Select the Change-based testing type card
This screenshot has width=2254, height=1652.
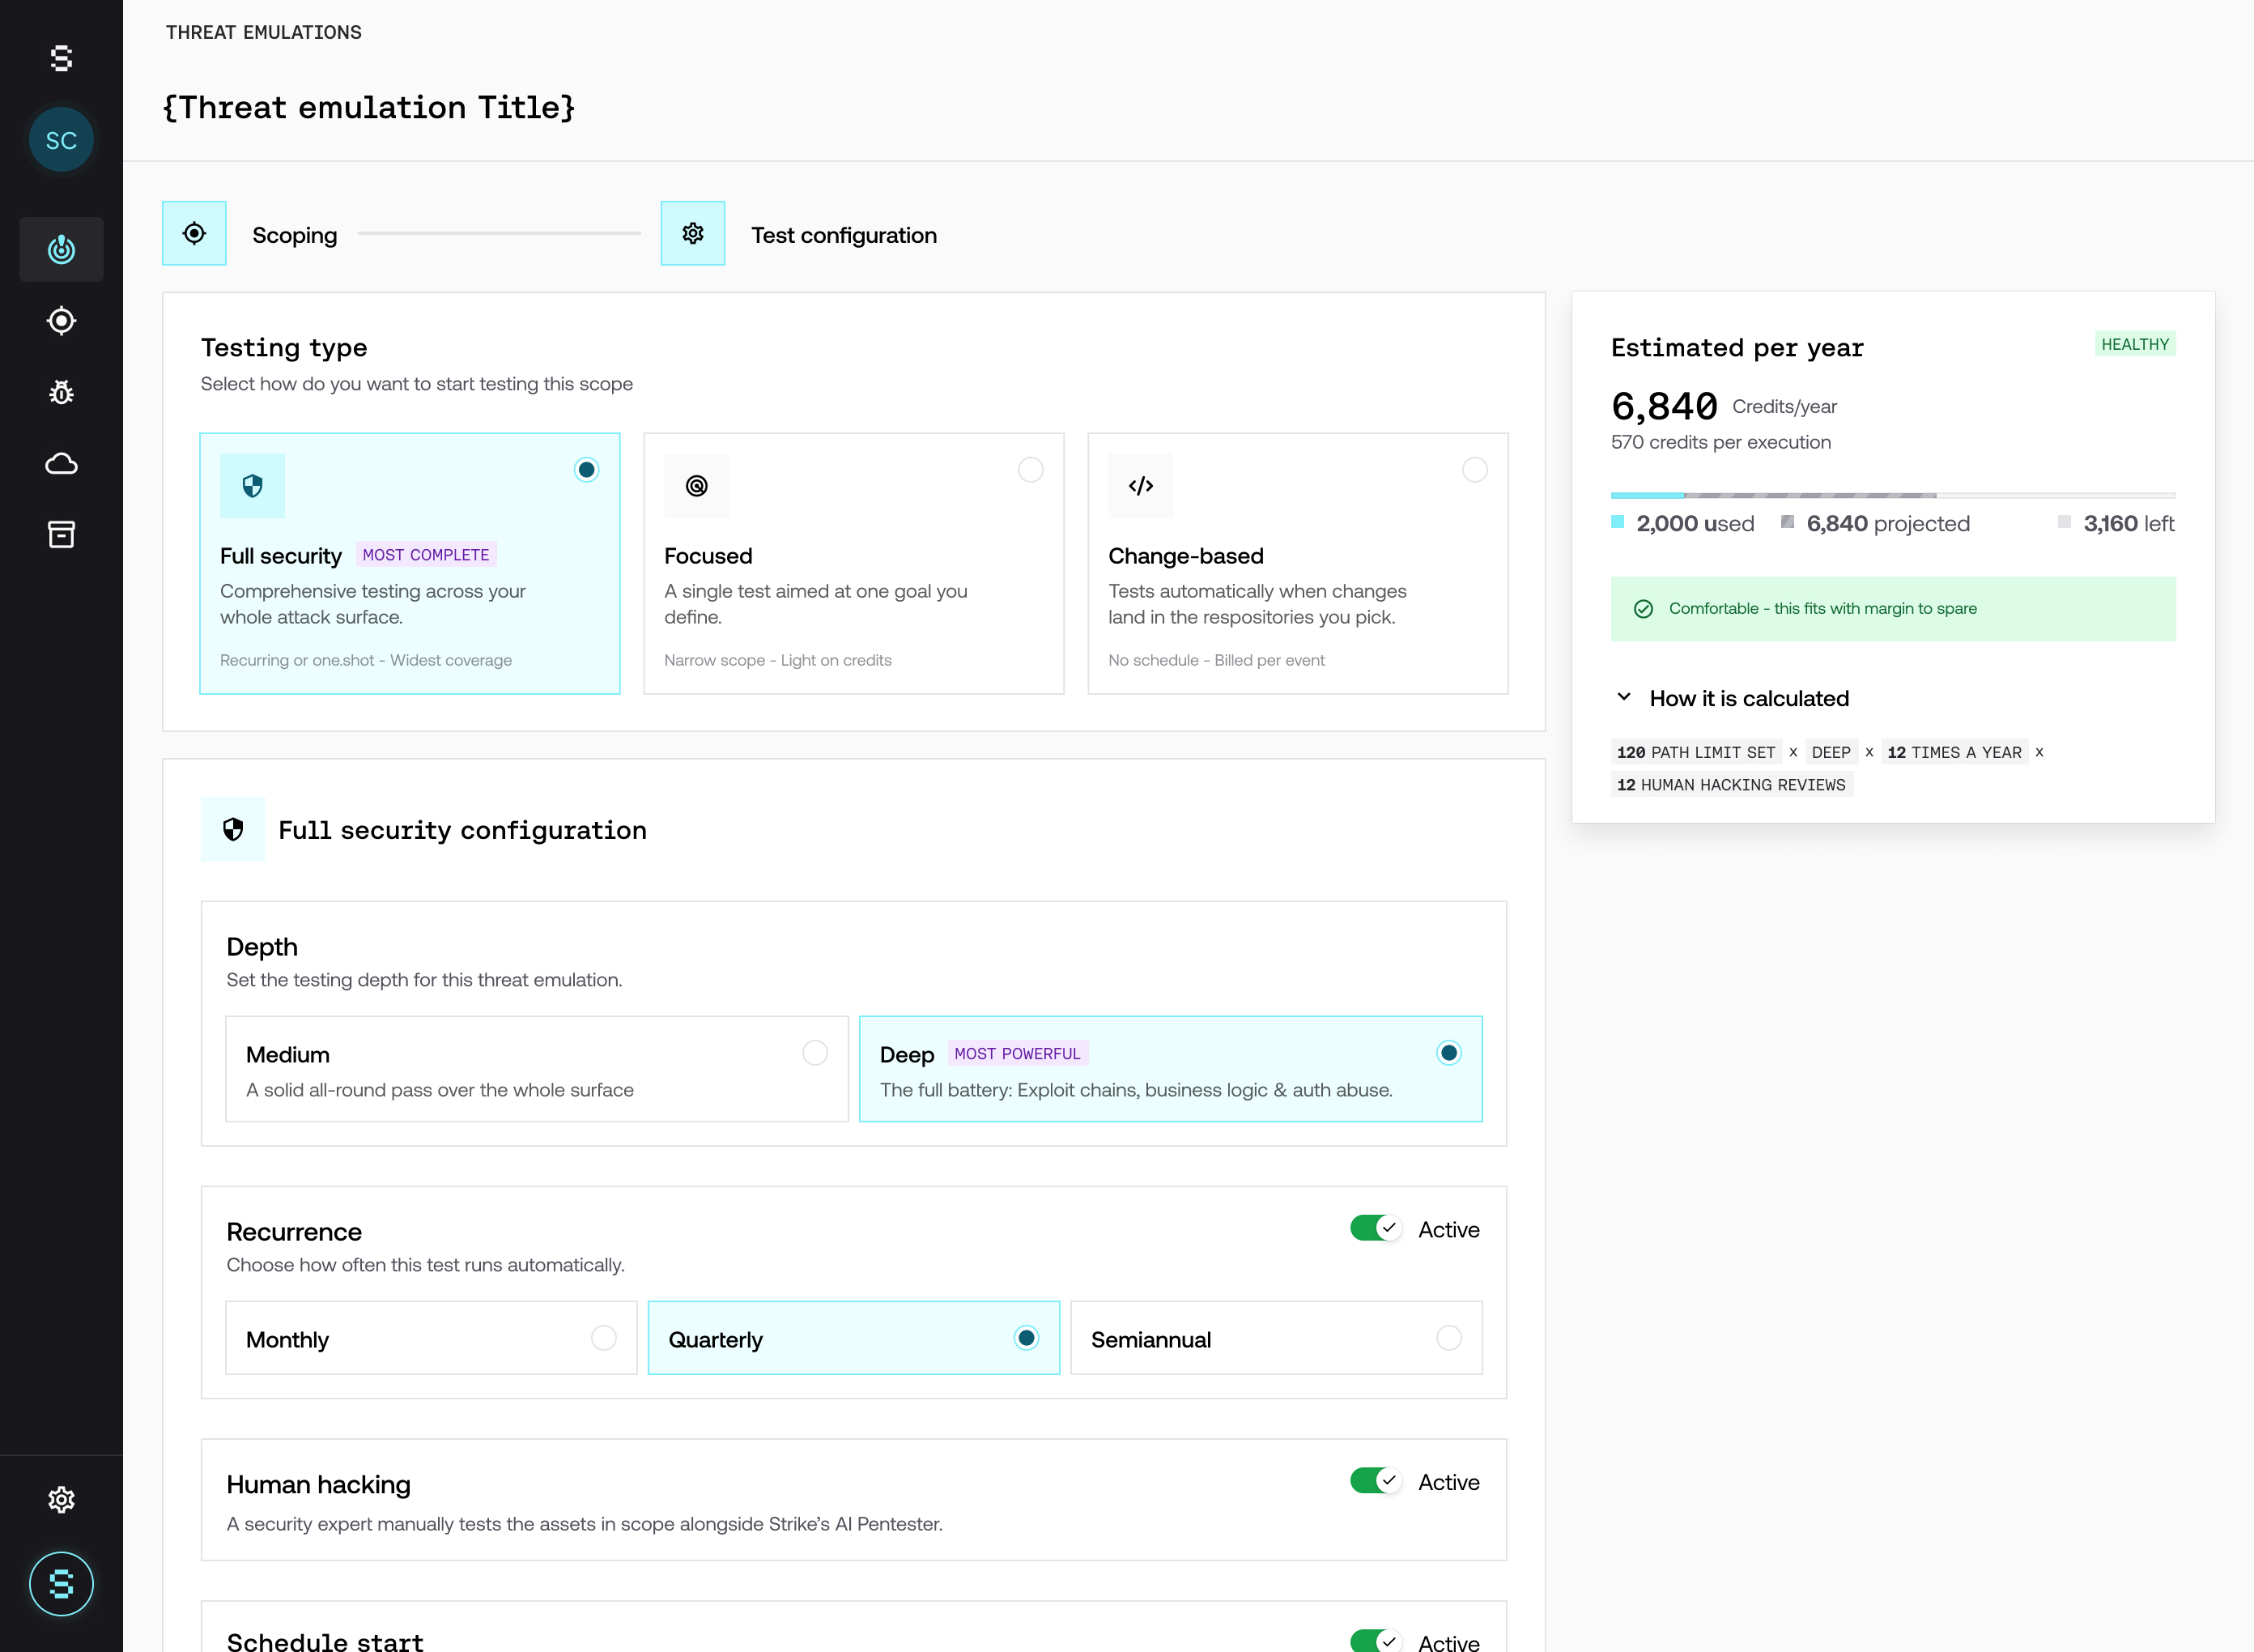1297,563
